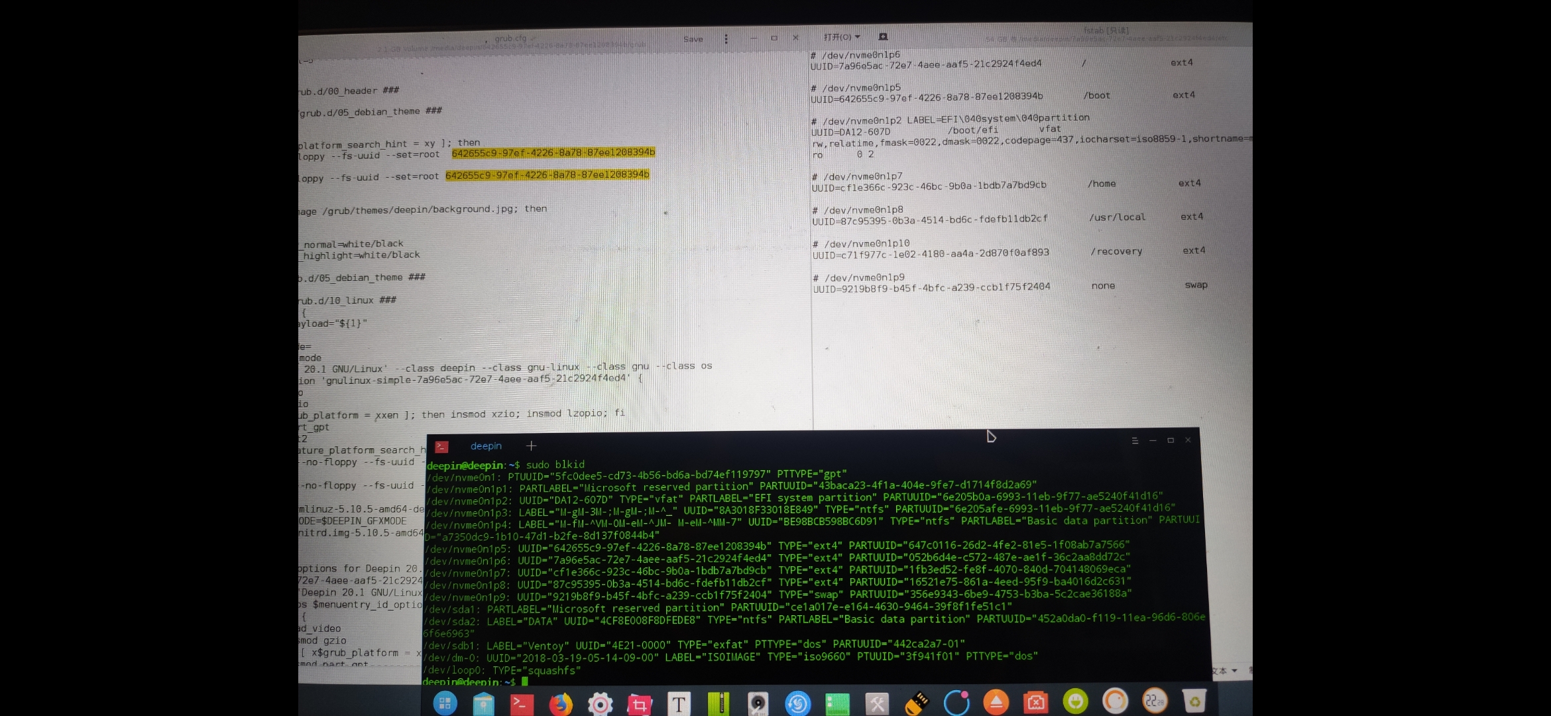Open System Settings gear in dock
The image size is (1551, 716).
[x=600, y=703]
